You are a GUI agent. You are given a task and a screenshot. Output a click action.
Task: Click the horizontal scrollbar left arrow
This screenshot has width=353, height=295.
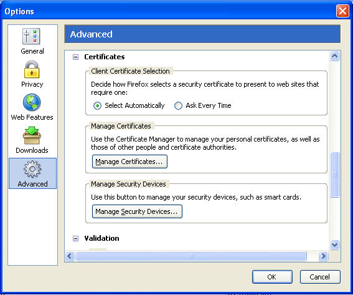(70, 256)
